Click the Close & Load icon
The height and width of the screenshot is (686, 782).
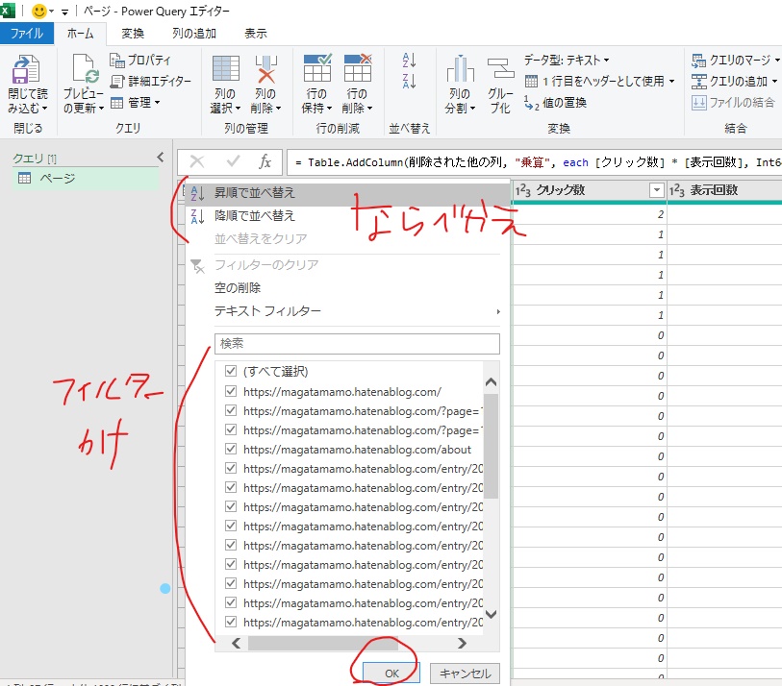(26, 69)
